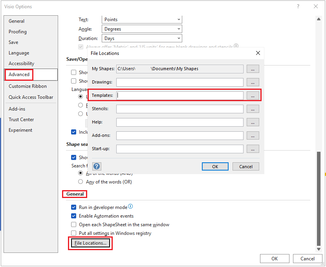Open the Angle units dropdown showing Degrees
The width and height of the screenshot is (326, 267).
142,29
